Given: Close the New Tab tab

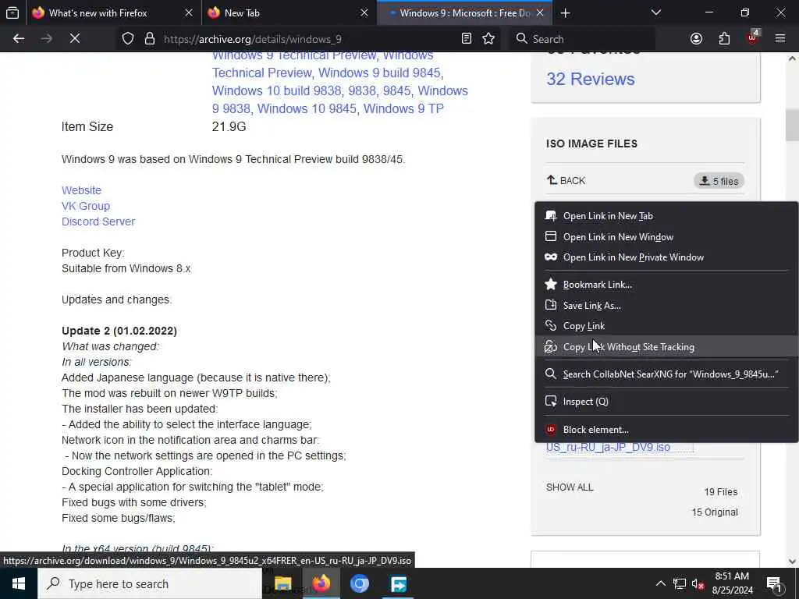Looking at the screenshot, I should (x=364, y=12).
